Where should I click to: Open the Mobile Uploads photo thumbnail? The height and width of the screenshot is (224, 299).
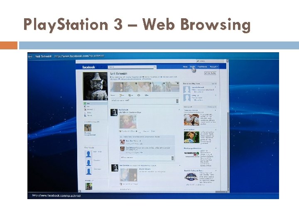point(129,175)
